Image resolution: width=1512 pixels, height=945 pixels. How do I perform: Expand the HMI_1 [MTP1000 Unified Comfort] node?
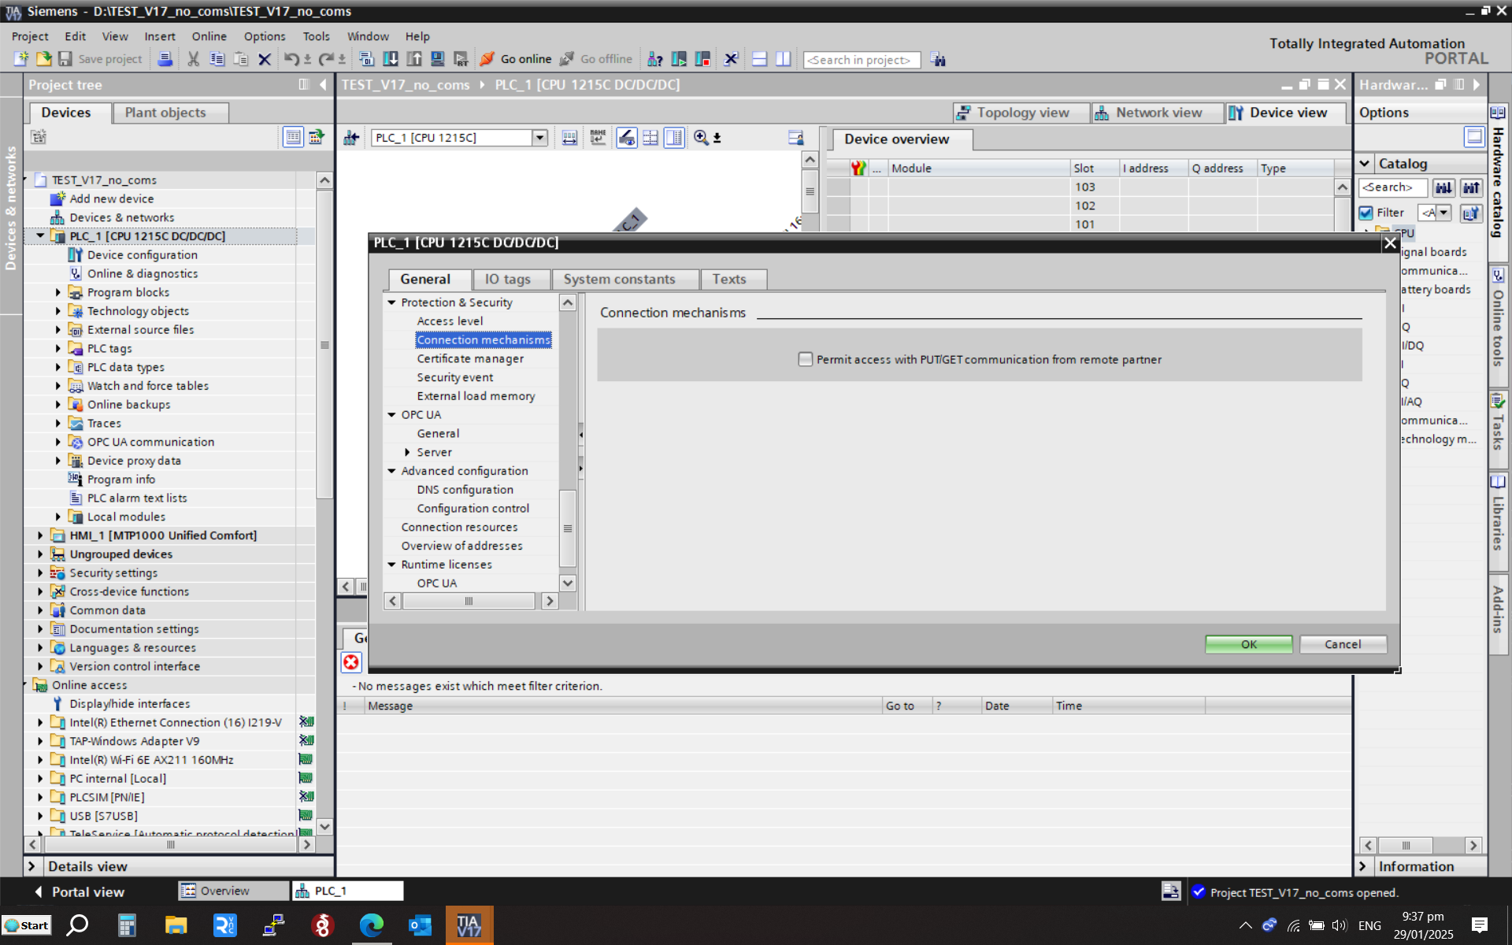[40, 535]
